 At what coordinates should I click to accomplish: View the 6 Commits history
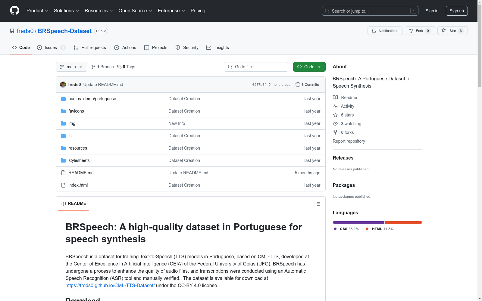(x=307, y=85)
